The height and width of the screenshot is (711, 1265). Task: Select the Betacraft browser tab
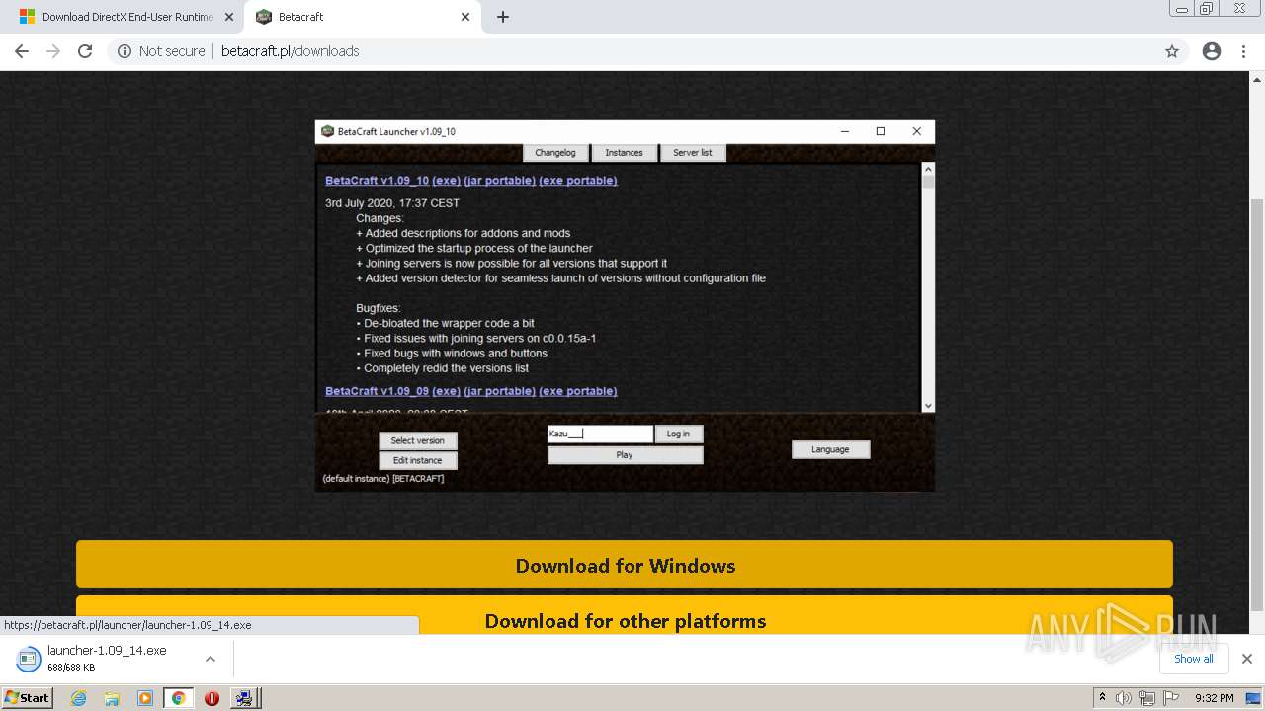tap(363, 17)
